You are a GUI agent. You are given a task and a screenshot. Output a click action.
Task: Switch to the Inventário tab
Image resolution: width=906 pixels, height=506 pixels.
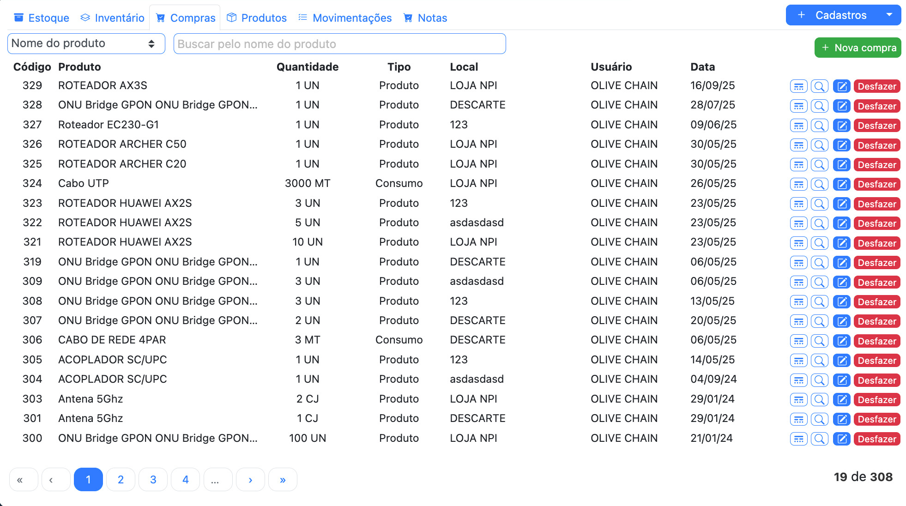pyautogui.click(x=112, y=18)
